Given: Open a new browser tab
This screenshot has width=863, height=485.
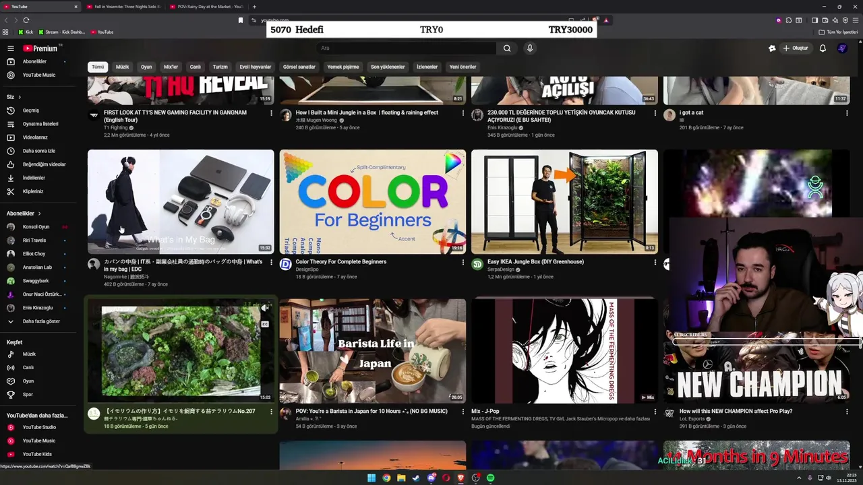Looking at the screenshot, I should point(254,7).
